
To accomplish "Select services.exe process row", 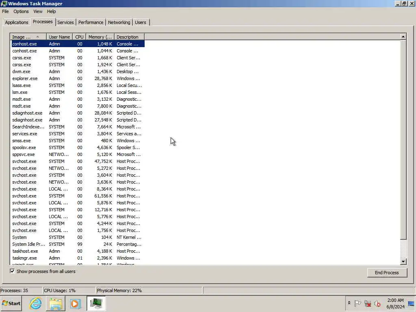I will pyautogui.click(x=78, y=133).
